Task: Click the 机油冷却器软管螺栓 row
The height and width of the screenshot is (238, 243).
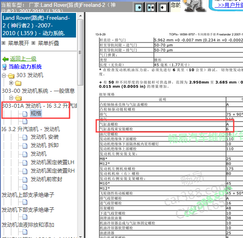Action: click(x=171, y=228)
